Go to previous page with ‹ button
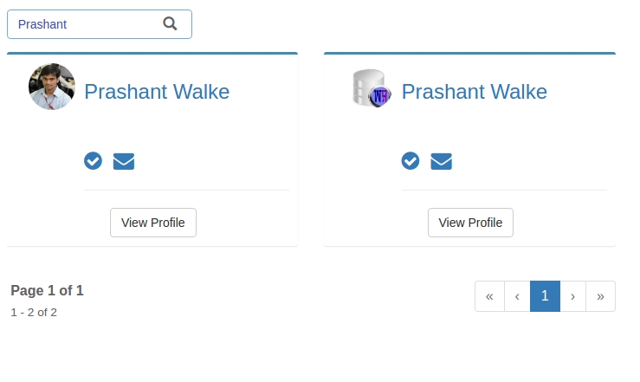The image size is (640, 382). pos(517,296)
